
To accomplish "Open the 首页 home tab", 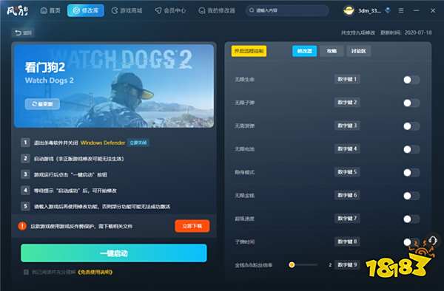I will click(50, 11).
